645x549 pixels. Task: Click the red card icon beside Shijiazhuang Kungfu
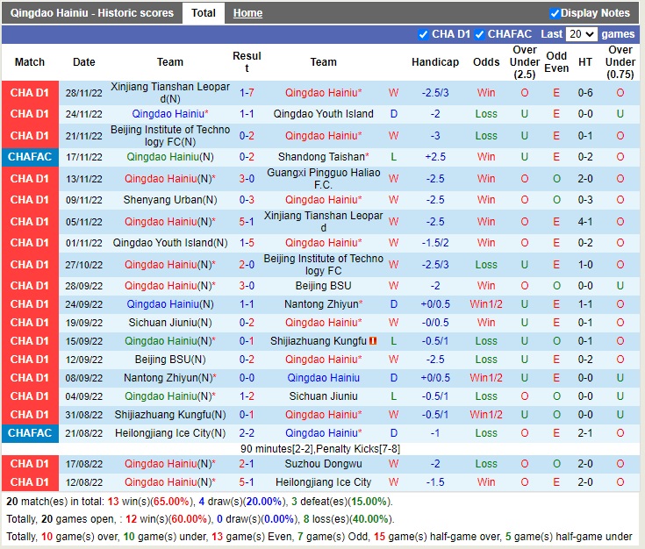point(373,341)
